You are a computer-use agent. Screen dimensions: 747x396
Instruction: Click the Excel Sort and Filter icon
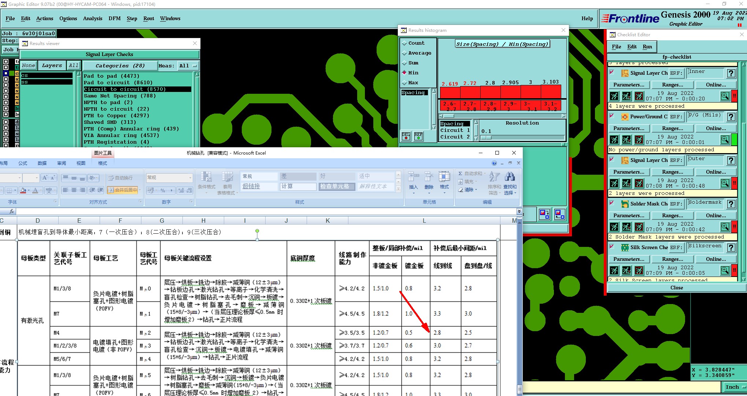click(494, 177)
